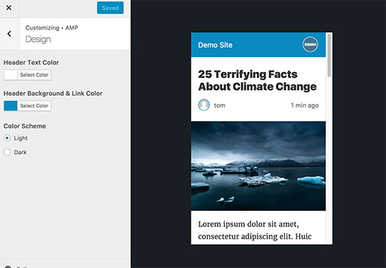386x268 pixels.
Task: Click the author avatar icon next to tom
Action: tap(204, 105)
